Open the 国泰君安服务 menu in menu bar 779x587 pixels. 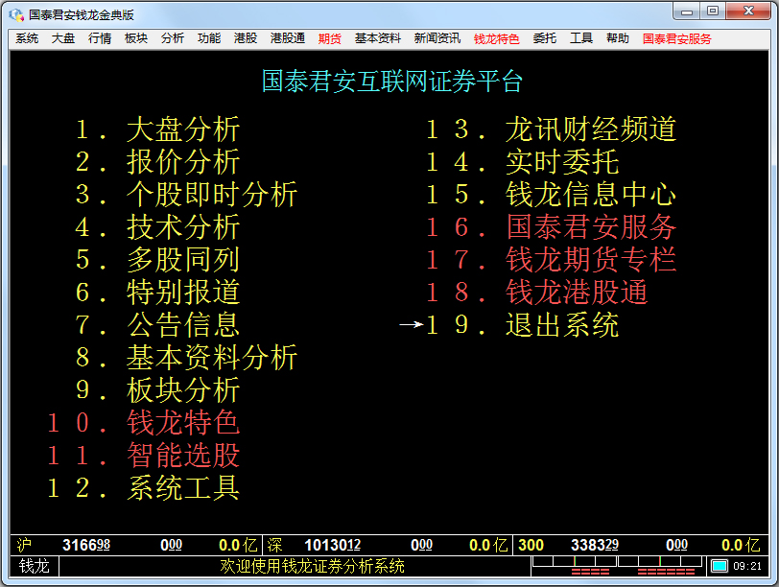pos(676,38)
